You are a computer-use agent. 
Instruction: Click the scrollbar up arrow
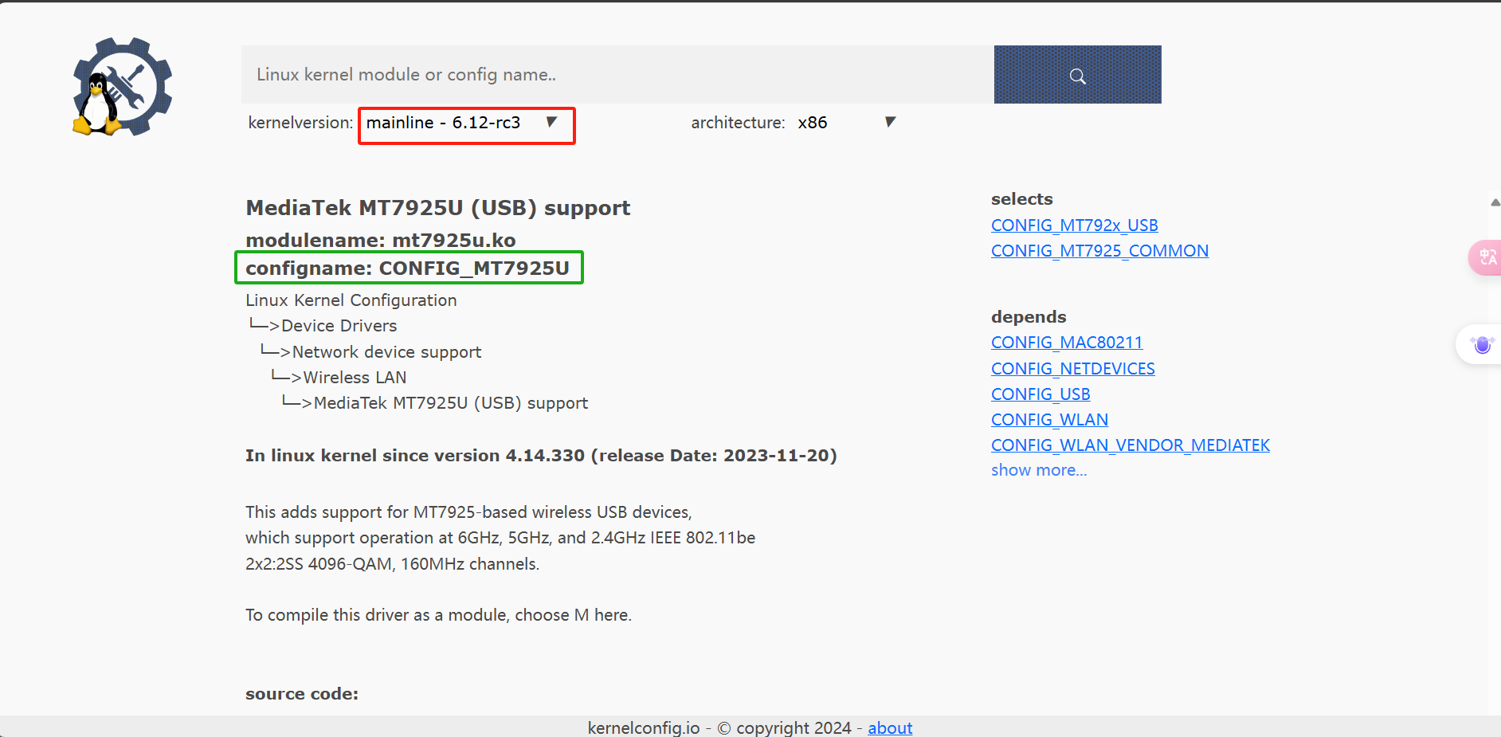[1495, 202]
